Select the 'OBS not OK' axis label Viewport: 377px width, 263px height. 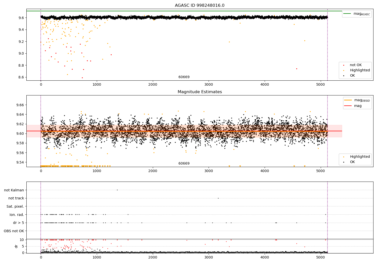click(14, 231)
